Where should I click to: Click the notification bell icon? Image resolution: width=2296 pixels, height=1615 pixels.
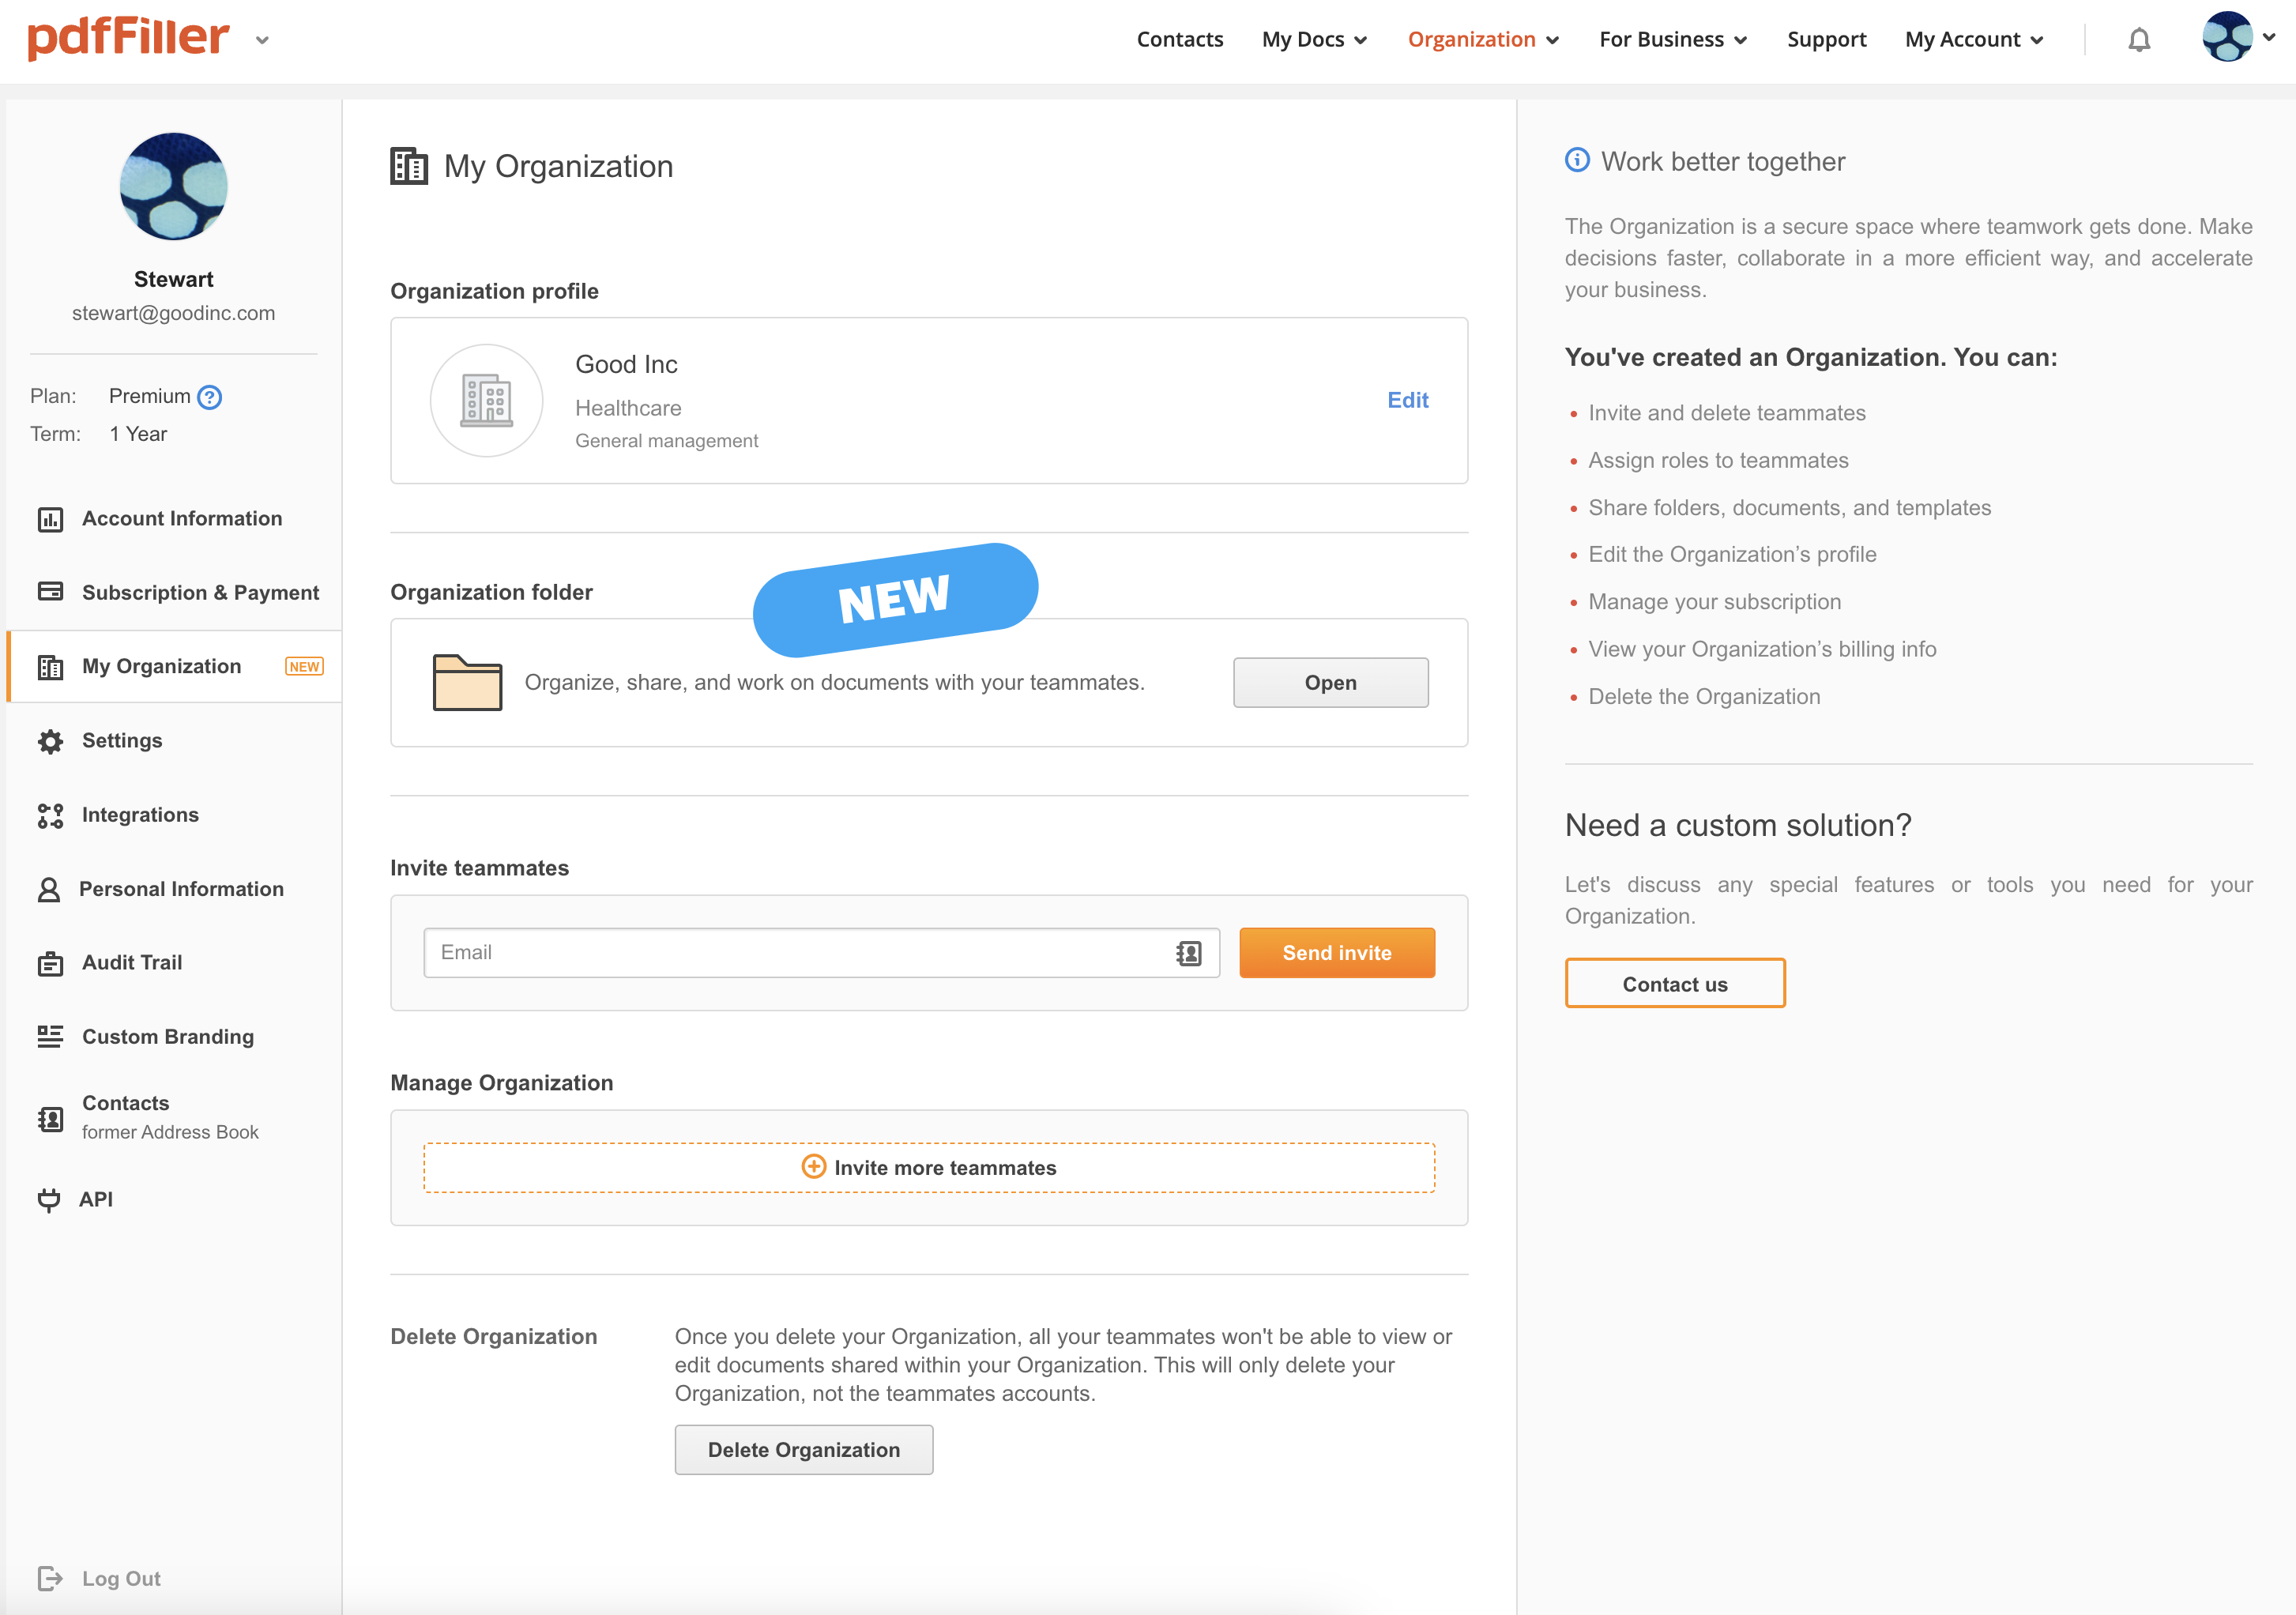coord(2139,40)
